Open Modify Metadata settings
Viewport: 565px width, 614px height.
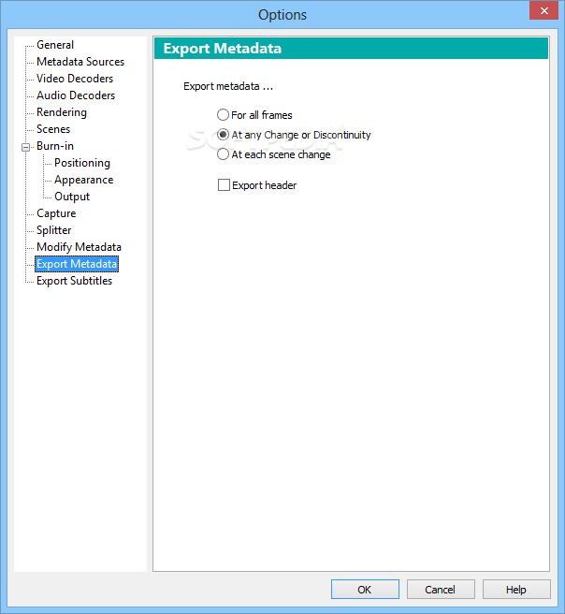(x=79, y=247)
